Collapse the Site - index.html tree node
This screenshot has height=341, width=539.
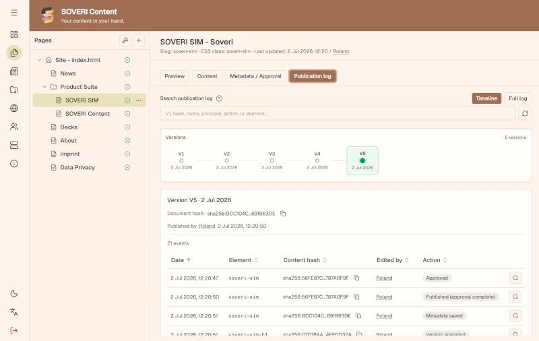[39, 60]
